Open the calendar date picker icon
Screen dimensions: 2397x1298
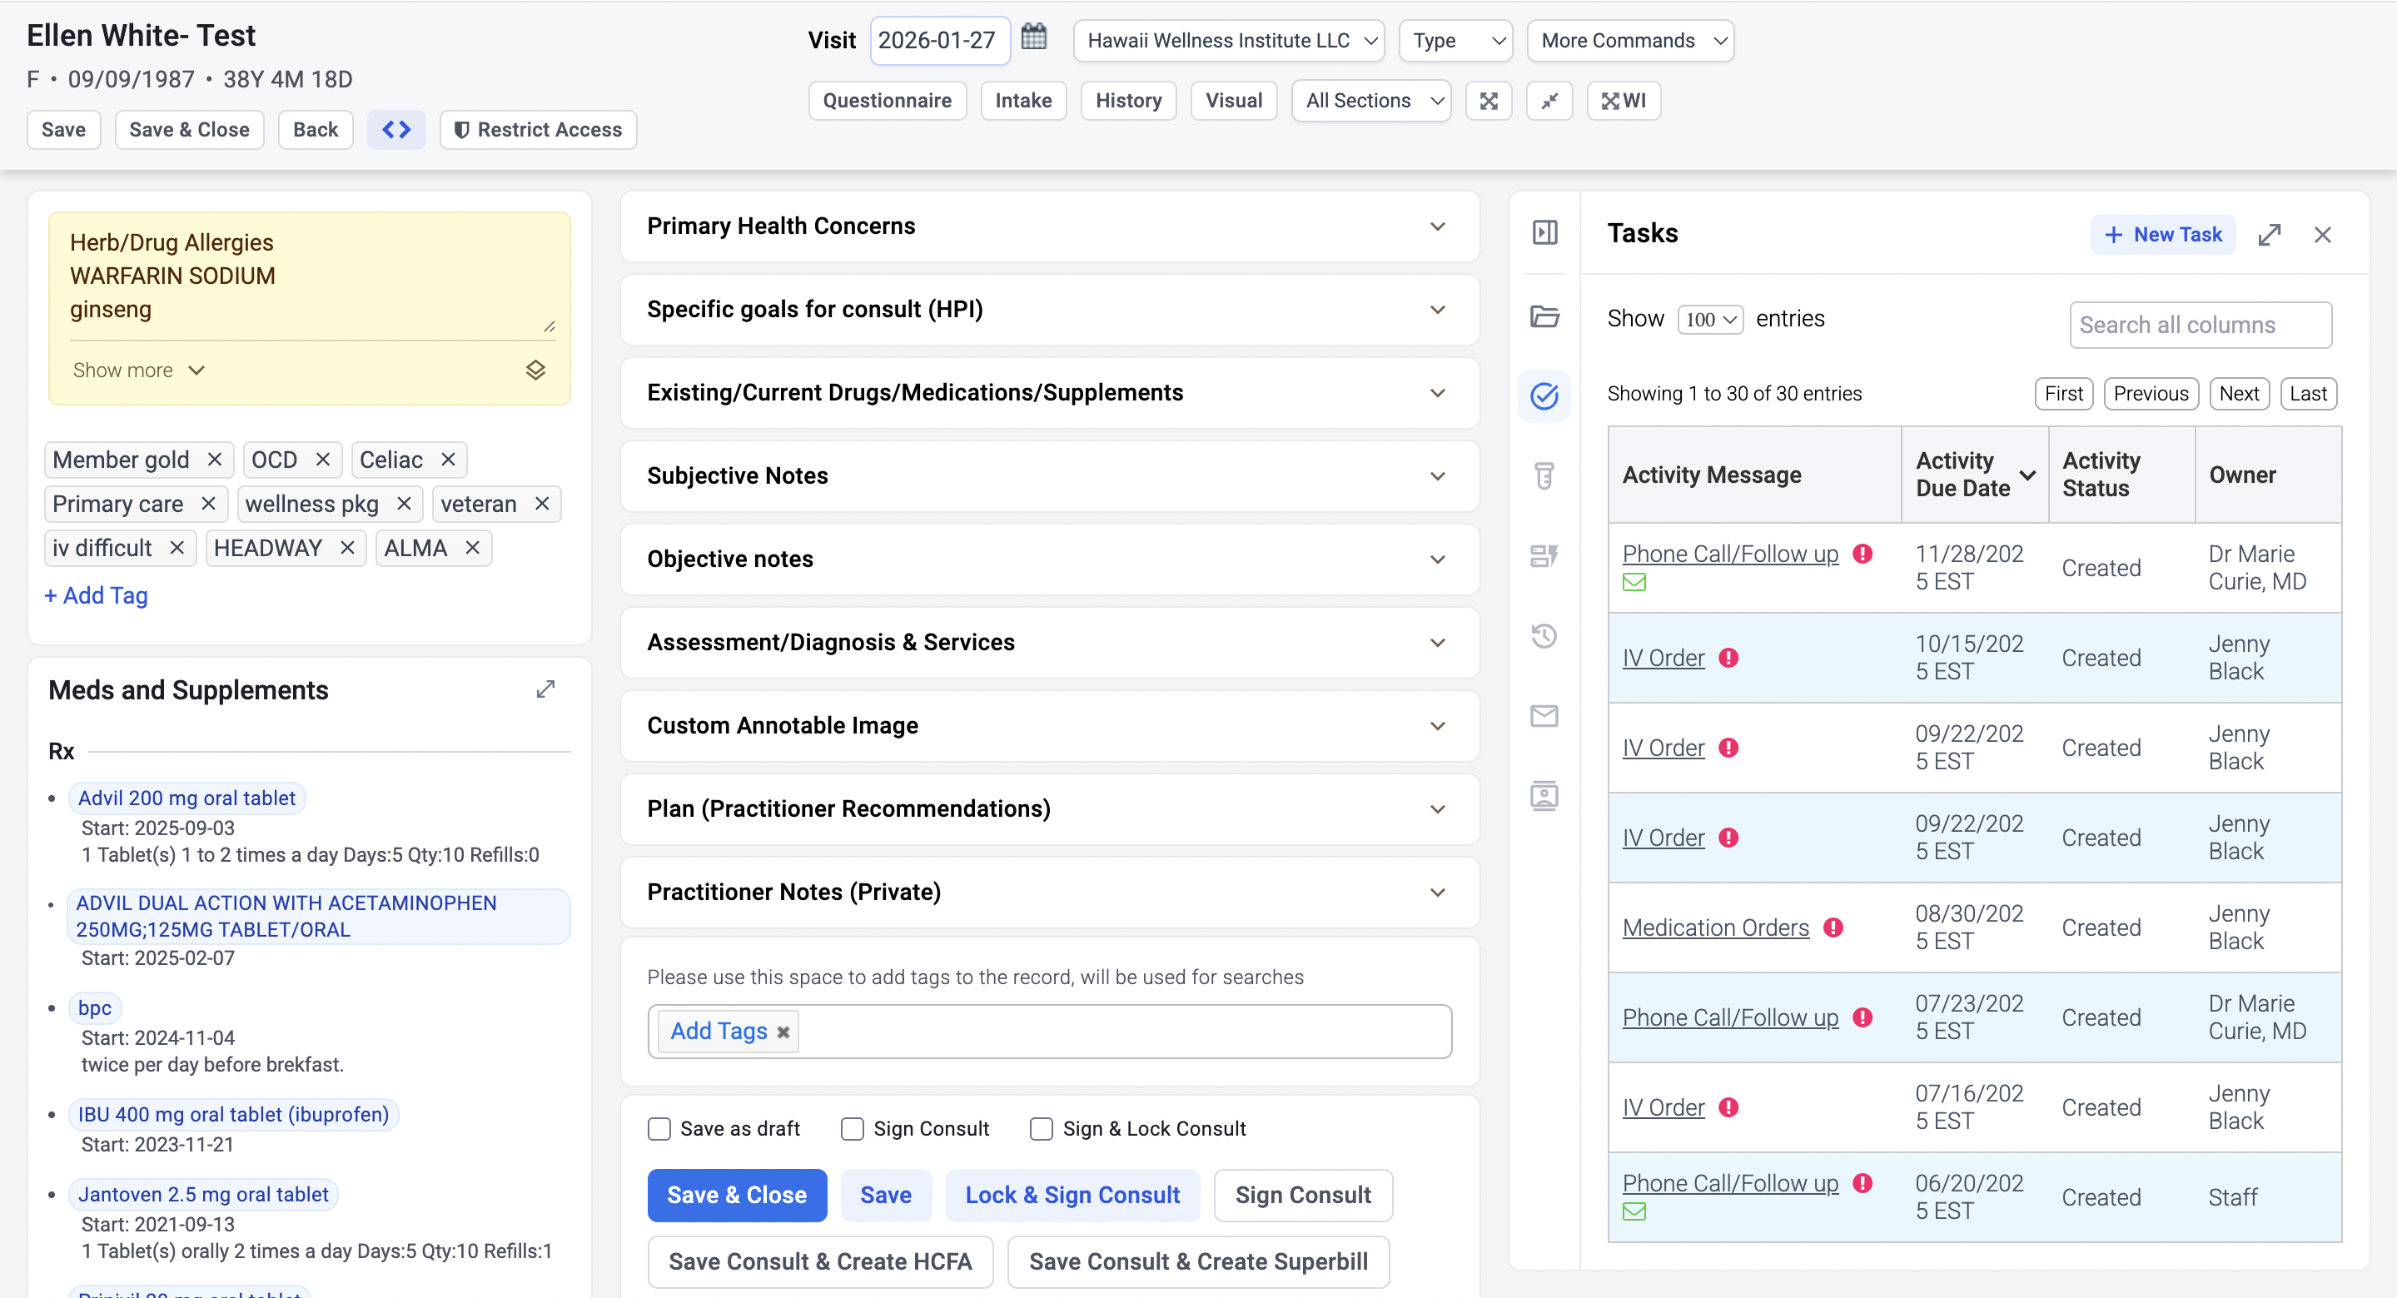pos(1034,38)
